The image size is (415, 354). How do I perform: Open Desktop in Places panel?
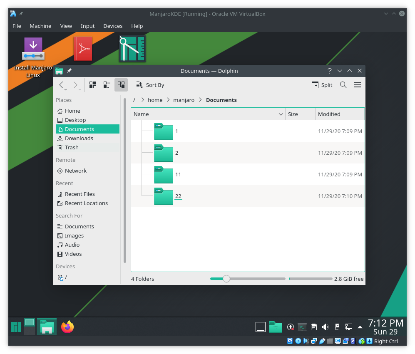pyautogui.click(x=87, y=120)
